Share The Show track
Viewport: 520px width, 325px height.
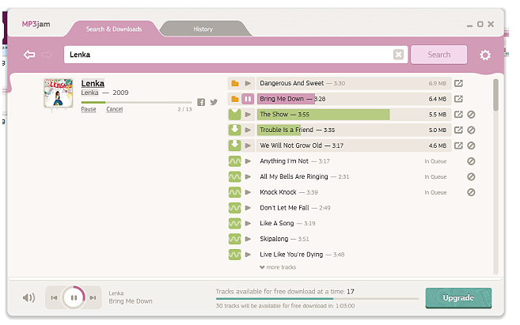pyautogui.click(x=458, y=115)
